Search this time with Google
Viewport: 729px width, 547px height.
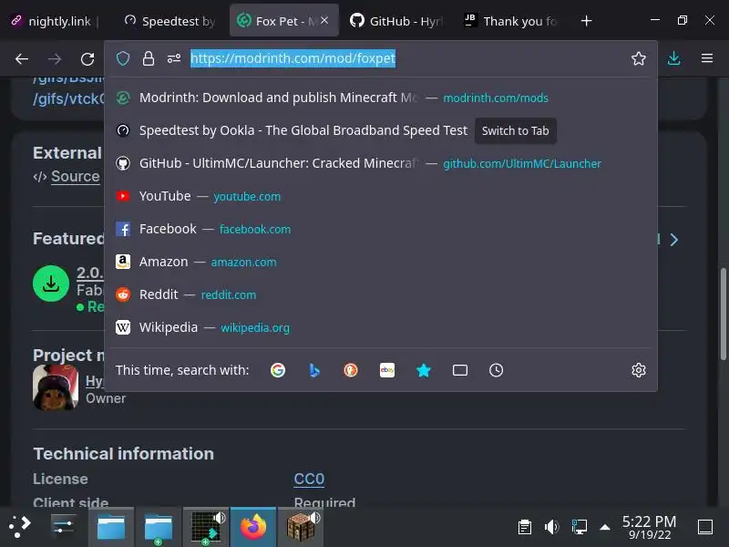click(278, 370)
